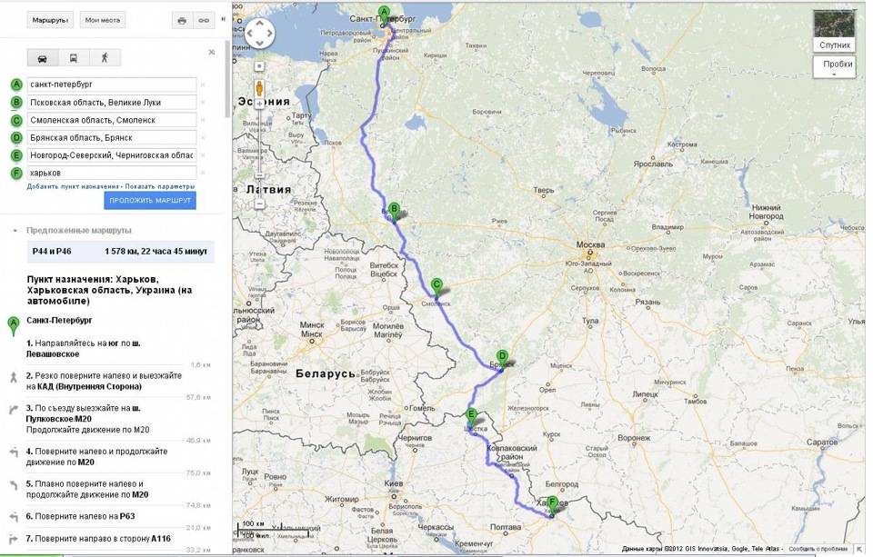
Task: Select the public transit bus icon
Action: tap(74, 58)
